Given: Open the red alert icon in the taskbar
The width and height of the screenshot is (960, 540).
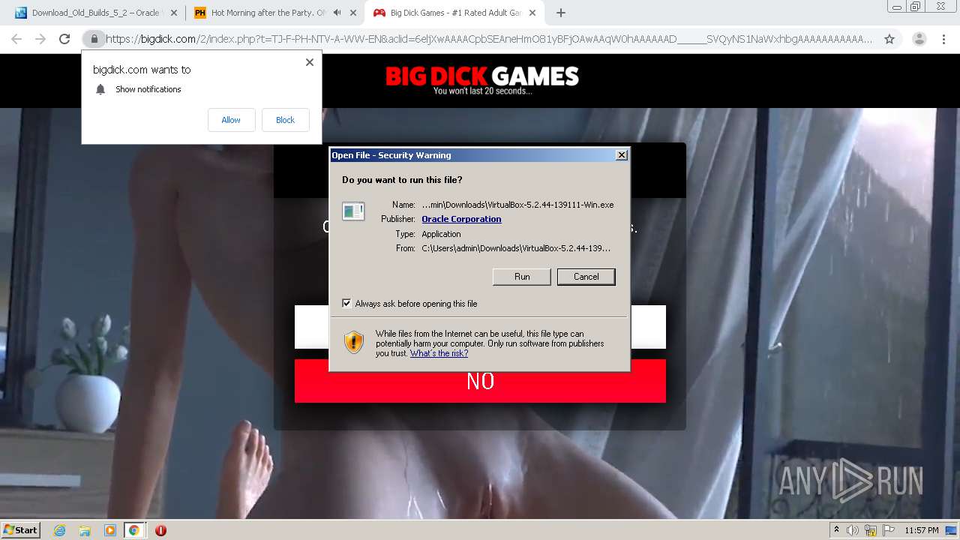Looking at the screenshot, I should 160,530.
